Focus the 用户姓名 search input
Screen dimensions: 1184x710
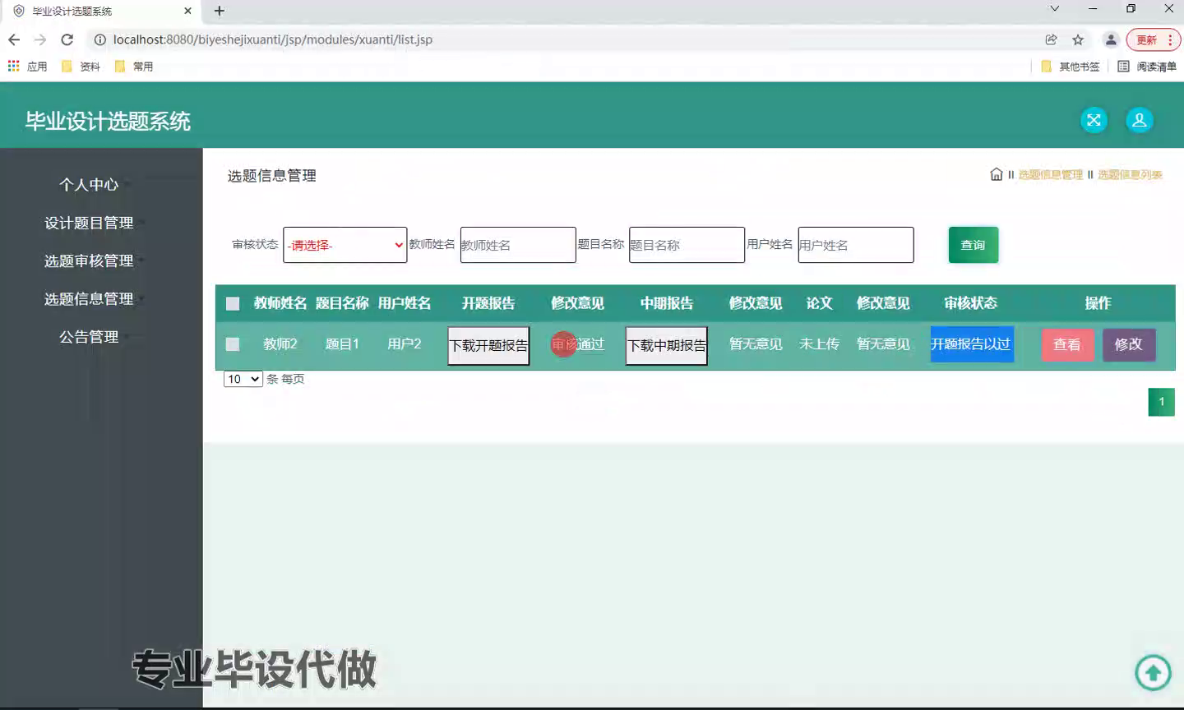[856, 245]
